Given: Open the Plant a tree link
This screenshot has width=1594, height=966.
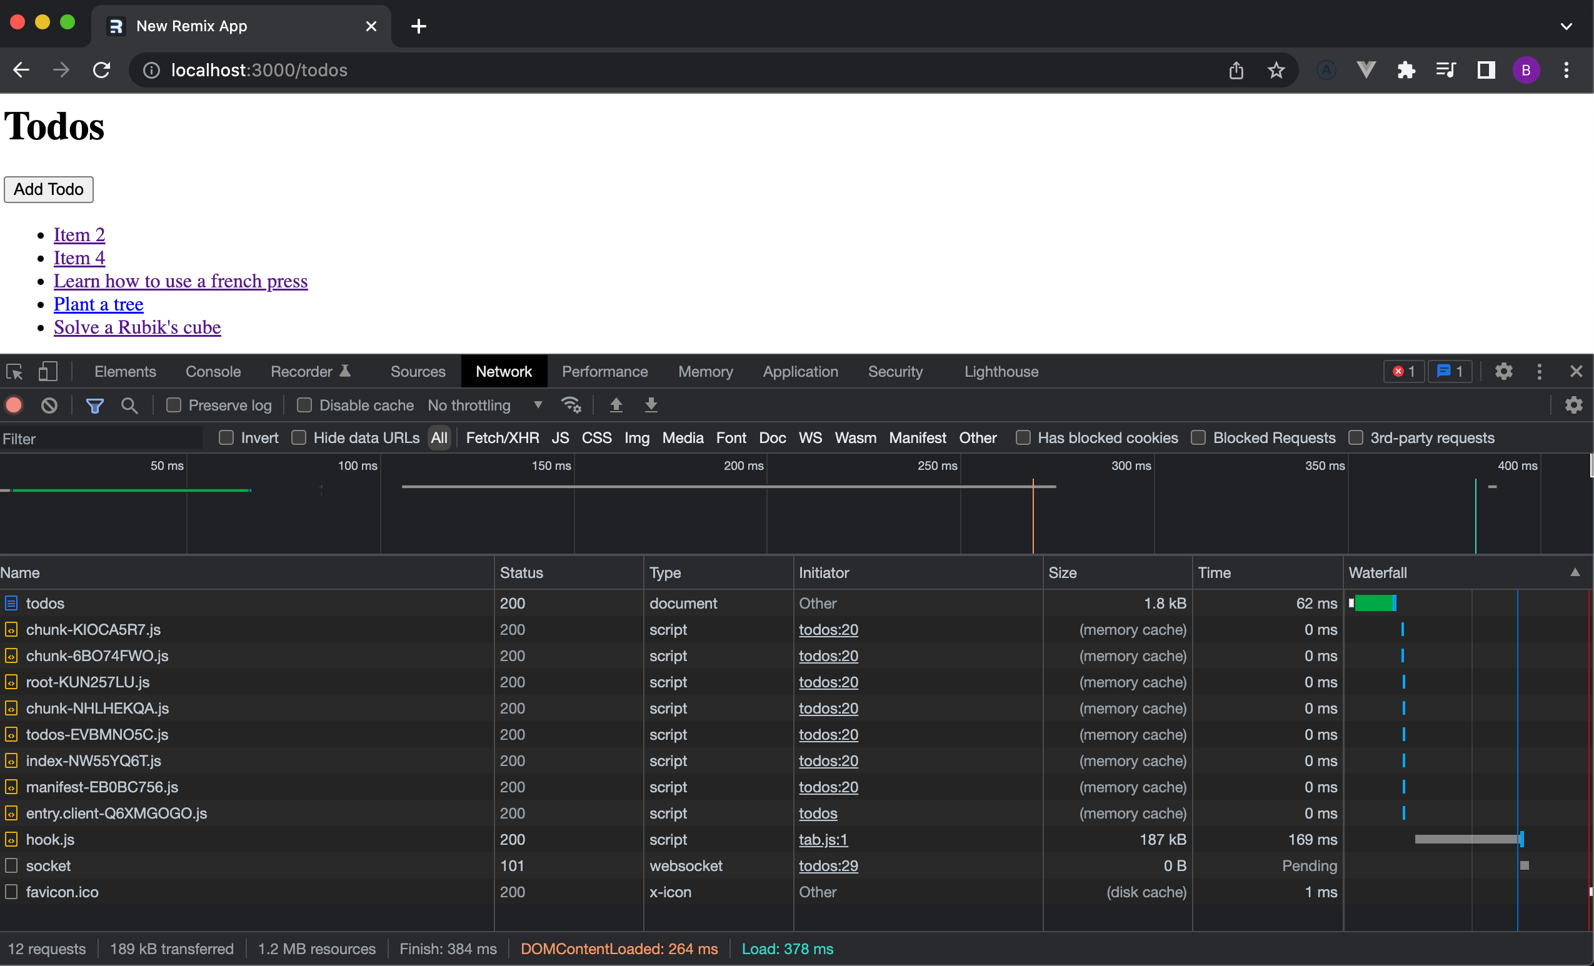Looking at the screenshot, I should 98,304.
